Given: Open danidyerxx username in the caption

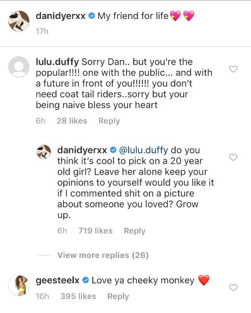Looking at the screenshot, I should click(x=61, y=16).
